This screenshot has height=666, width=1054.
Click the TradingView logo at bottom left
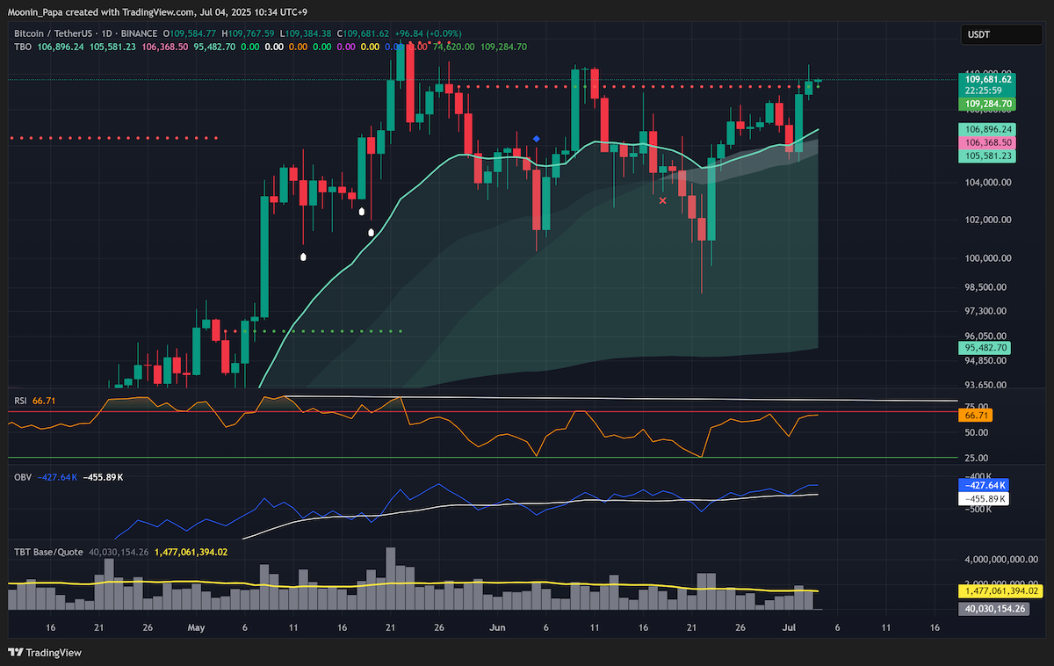pyautogui.click(x=45, y=653)
